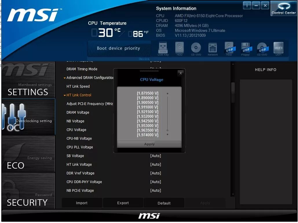
Task: Open the ECO energy saving section
Action: (x=28, y=154)
